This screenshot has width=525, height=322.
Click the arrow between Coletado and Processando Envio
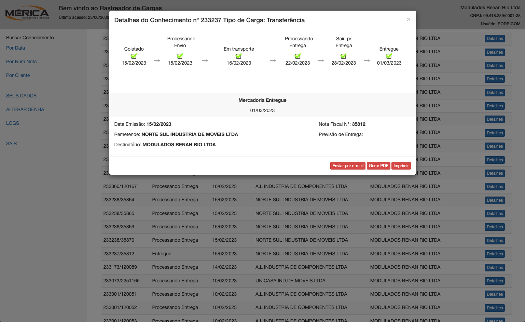[157, 61]
